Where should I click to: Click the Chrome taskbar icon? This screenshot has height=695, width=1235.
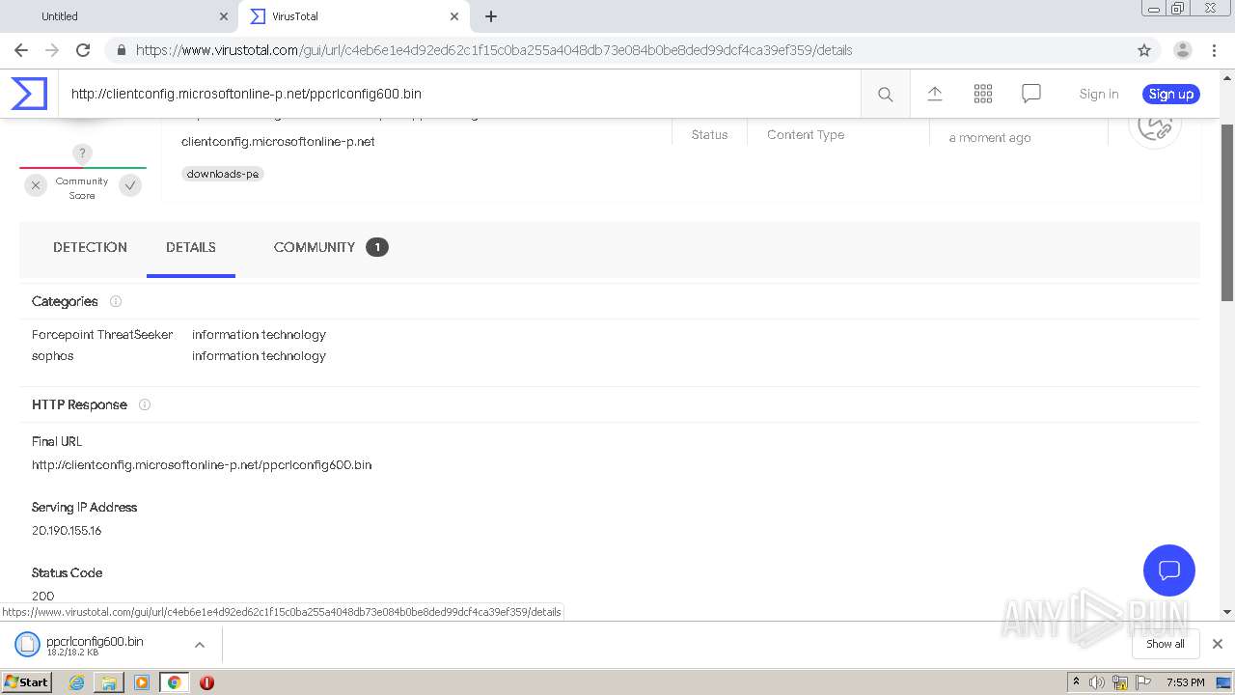coord(174,682)
